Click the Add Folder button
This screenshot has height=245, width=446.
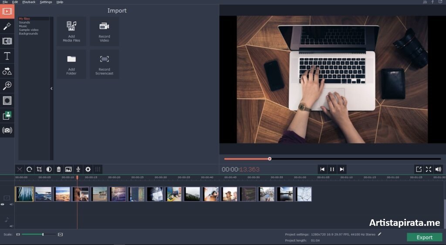click(x=71, y=64)
